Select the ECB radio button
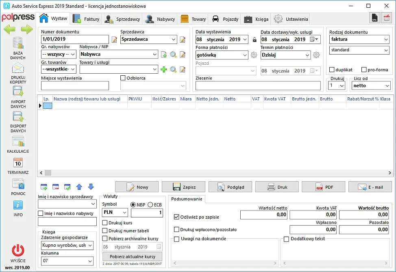Image resolution: width=396 pixels, height=272 pixels. point(150,204)
